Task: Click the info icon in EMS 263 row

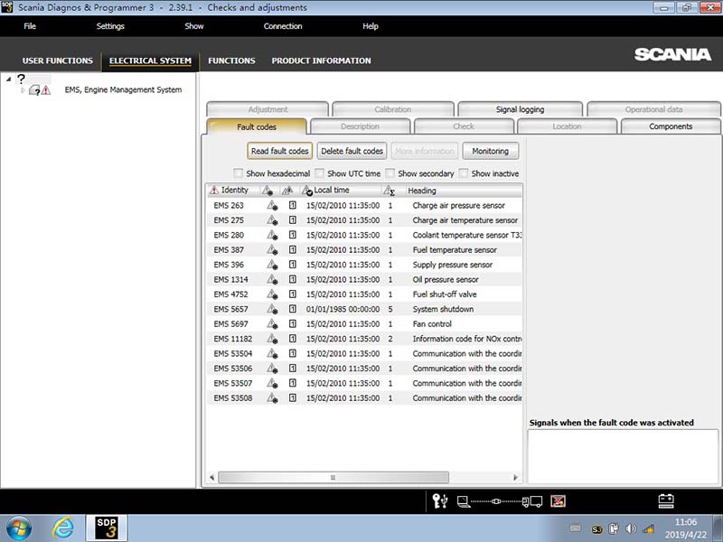Action: click(292, 205)
